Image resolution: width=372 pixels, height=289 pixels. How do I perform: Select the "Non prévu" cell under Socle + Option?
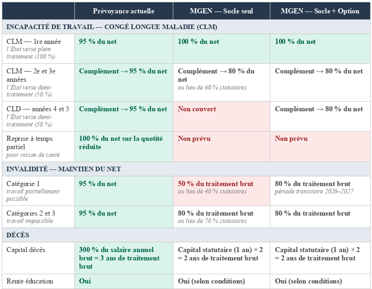coord(291,138)
